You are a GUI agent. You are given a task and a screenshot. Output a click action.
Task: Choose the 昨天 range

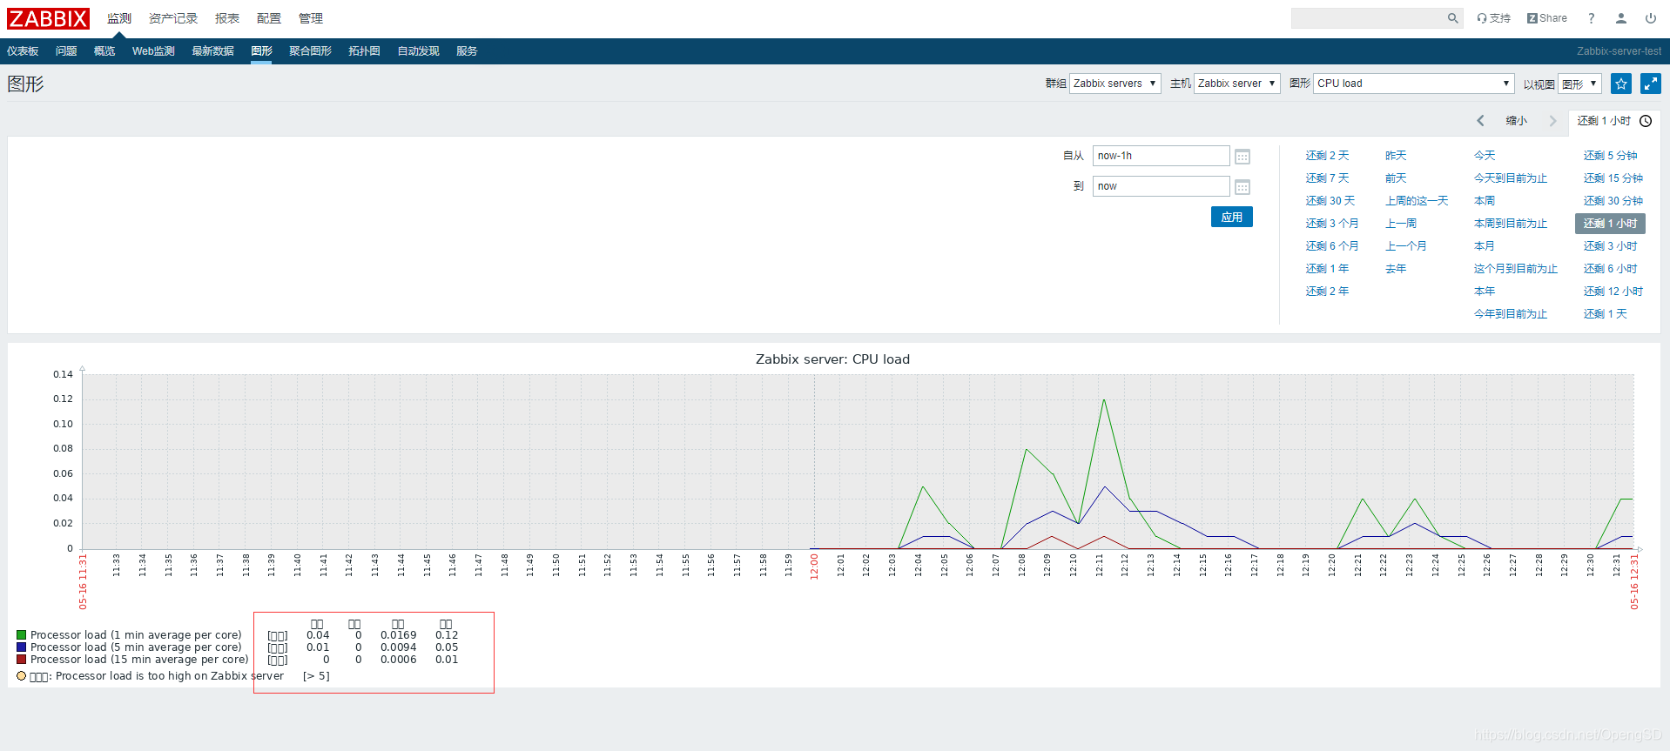pyautogui.click(x=1396, y=156)
